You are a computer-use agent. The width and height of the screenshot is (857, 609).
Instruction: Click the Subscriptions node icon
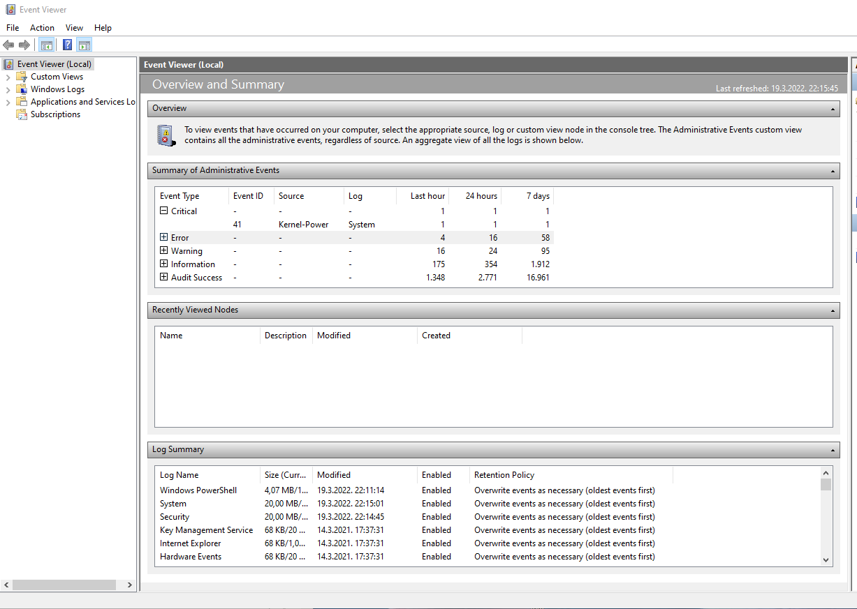(x=22, y=114)
